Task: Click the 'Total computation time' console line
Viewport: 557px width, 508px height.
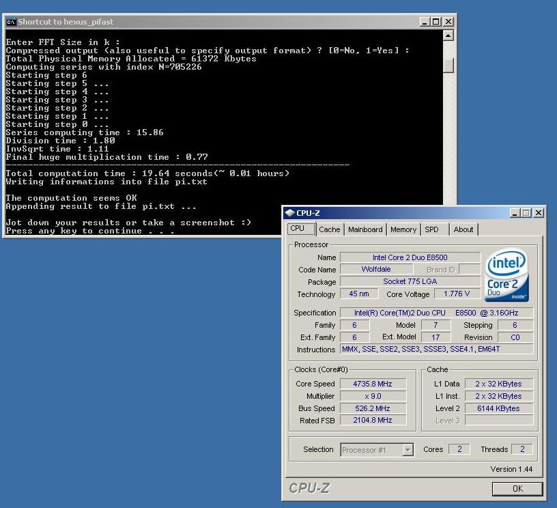Action: 147,173
